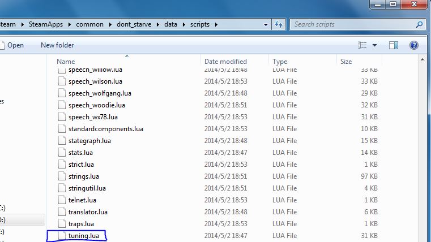Select speech_wolfgang.lua file name

coord(100,93)
